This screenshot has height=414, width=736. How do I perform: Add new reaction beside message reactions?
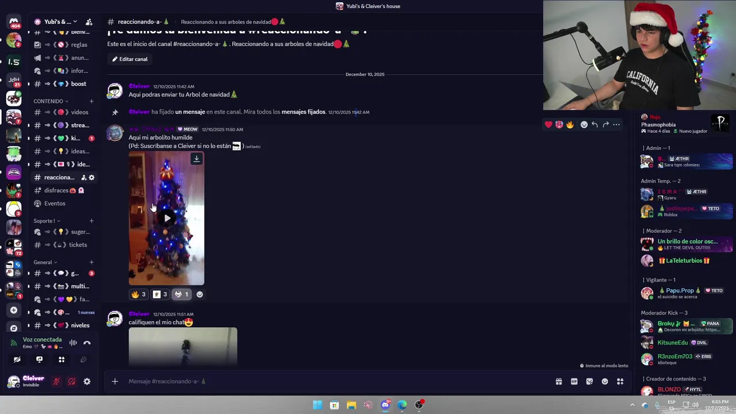point(200,294)
